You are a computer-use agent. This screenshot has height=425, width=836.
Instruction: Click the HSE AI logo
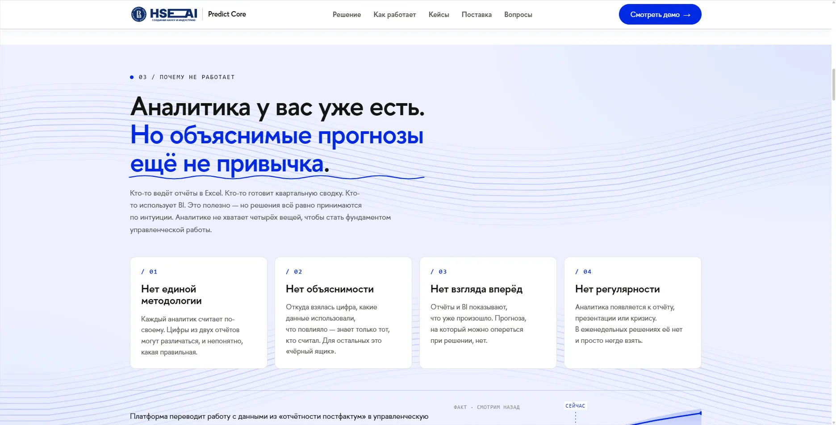pos(164,14)
